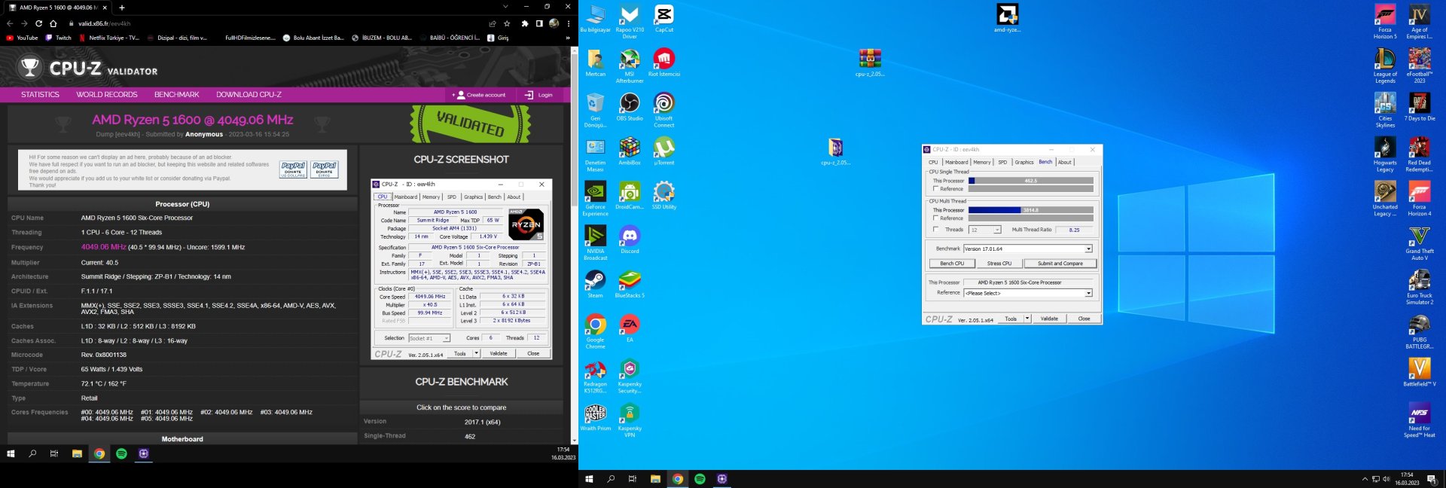Click the Bench CPU button
The image size is (1446, 488).
[x=952, y=264]
